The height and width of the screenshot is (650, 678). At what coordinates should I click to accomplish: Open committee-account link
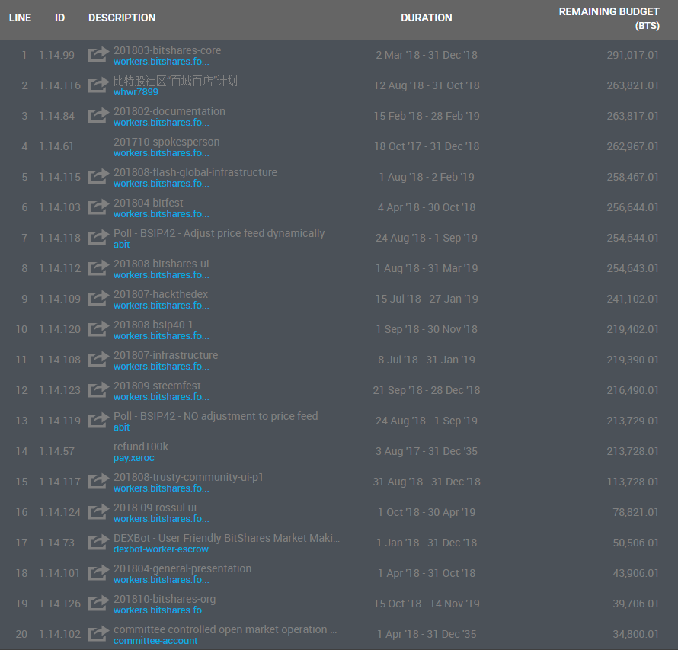click(155, 641)
